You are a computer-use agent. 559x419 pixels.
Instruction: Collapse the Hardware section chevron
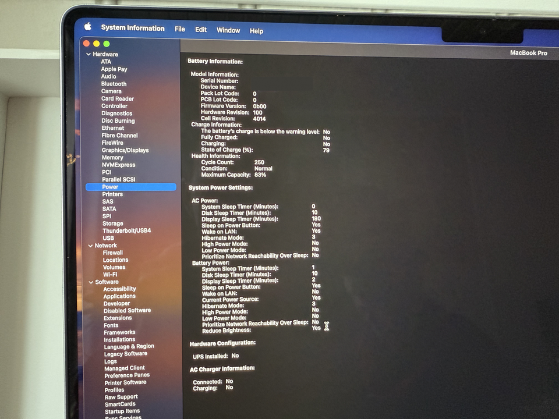click(89, 54)
